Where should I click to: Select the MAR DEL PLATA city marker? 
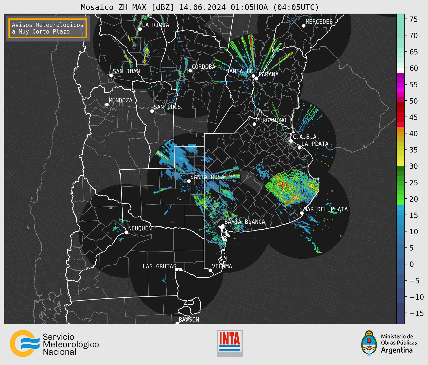click(302, 213)
